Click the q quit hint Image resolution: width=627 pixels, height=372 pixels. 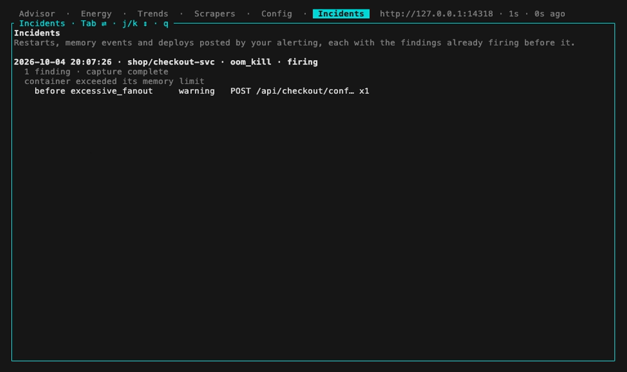(x=166, y=24)
